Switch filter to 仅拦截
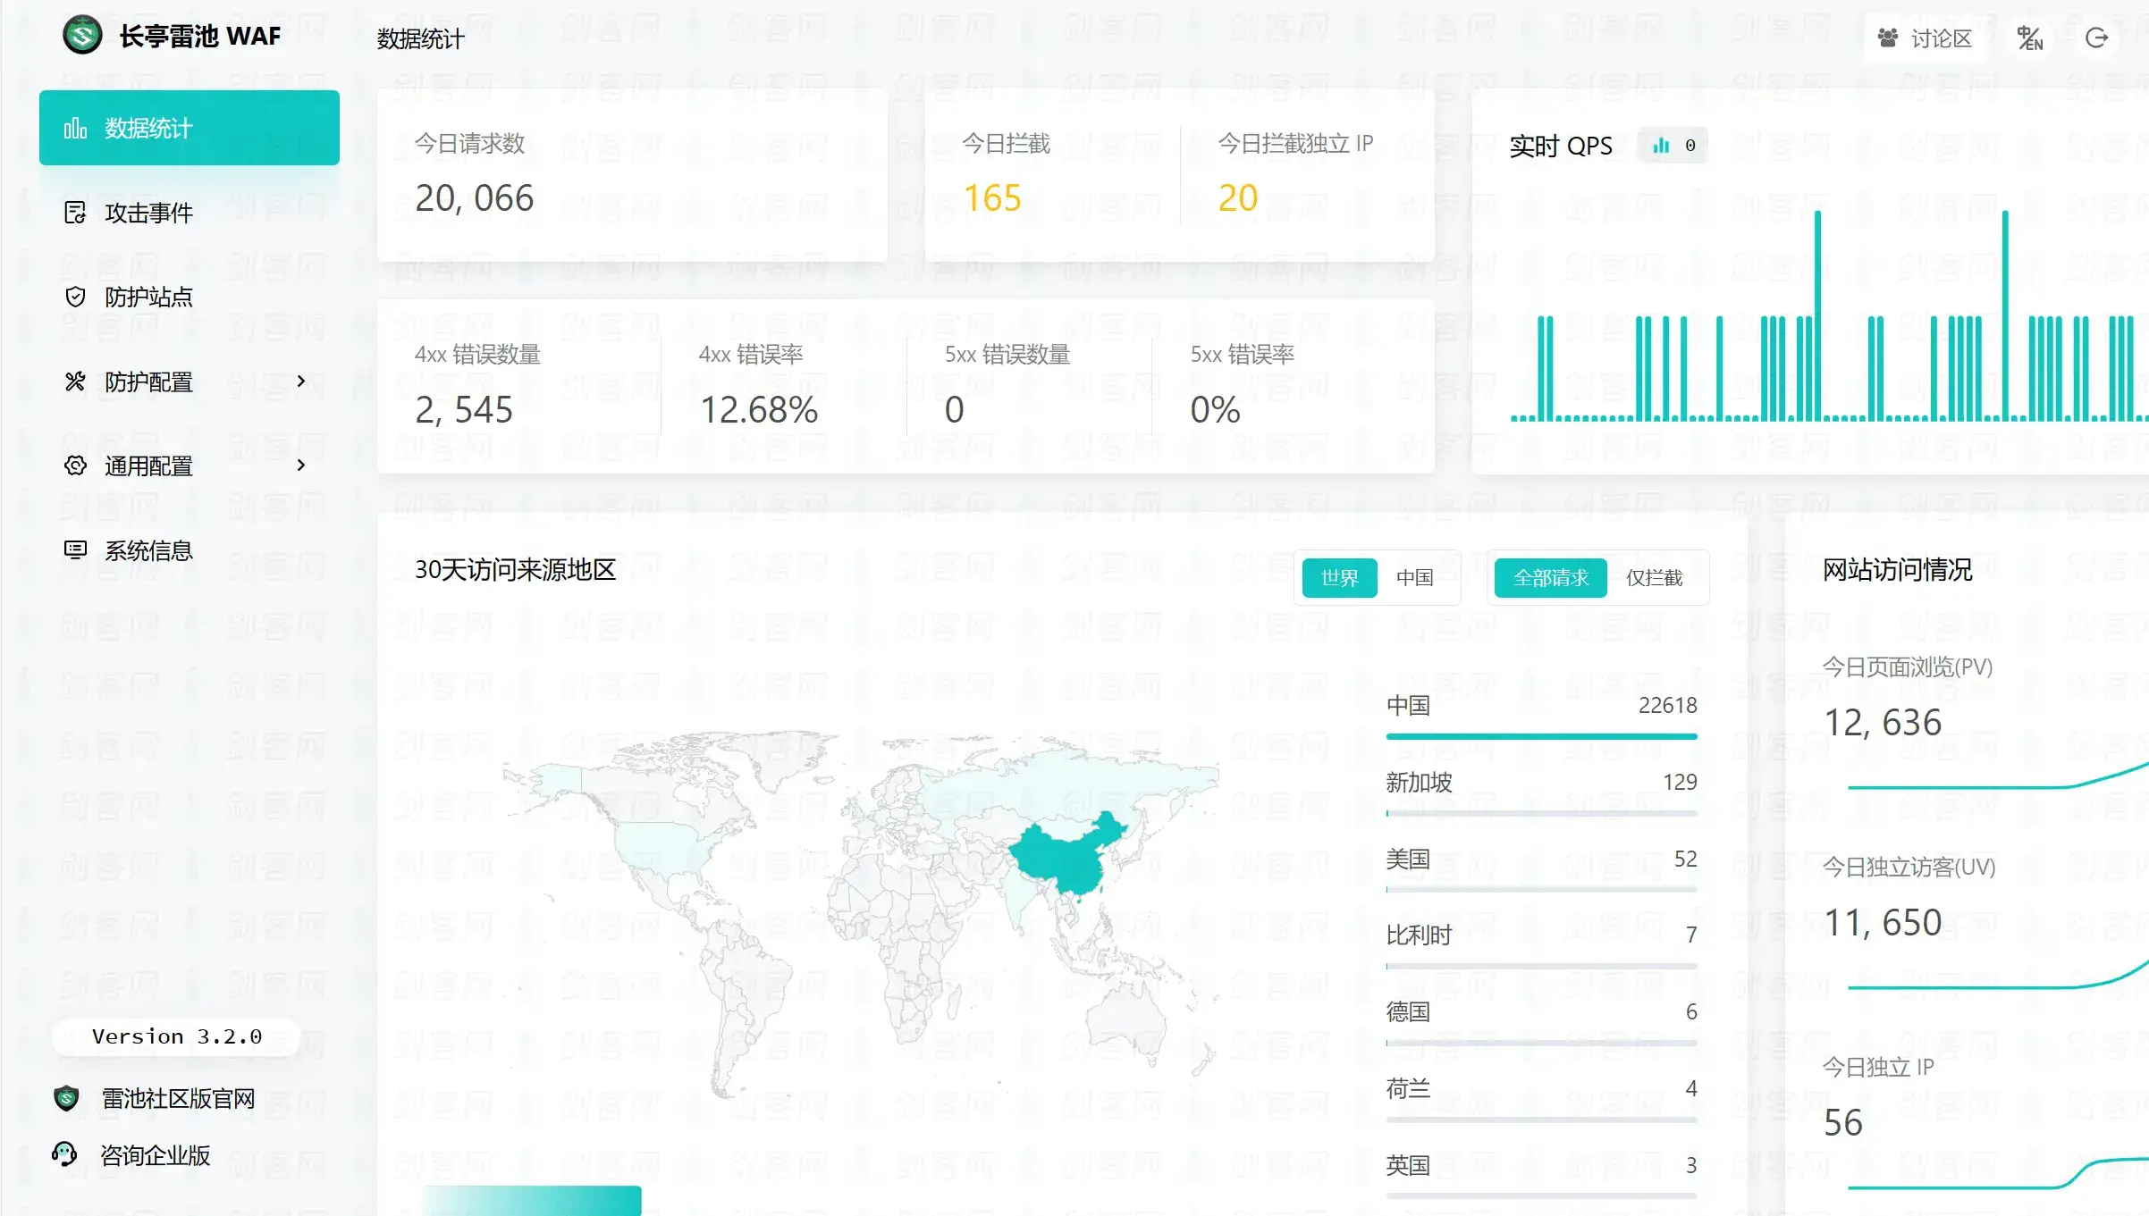 click(1654, 578)
